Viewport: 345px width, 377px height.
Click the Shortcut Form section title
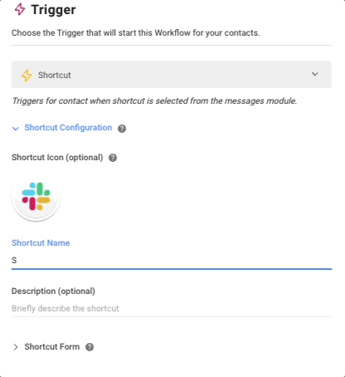[x=52, y=347]
